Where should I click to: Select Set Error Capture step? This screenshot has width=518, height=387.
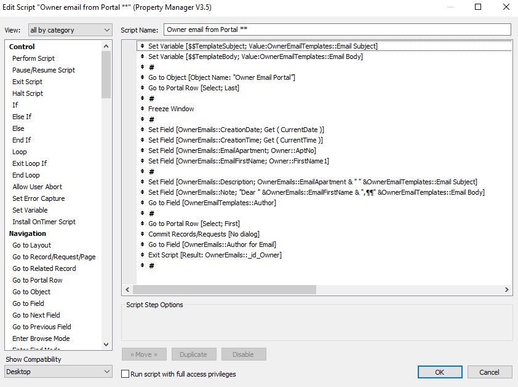(x=39, y=198)
